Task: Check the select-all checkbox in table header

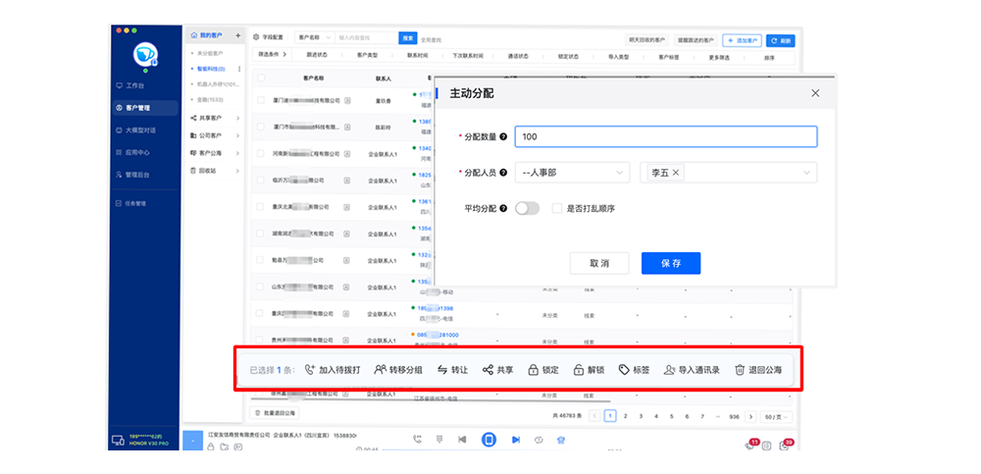Action: point(261,79)
